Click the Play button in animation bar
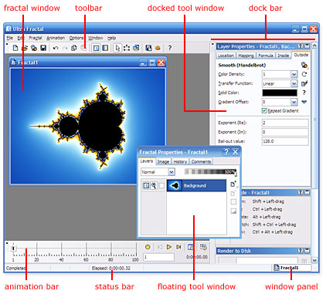 169,247
